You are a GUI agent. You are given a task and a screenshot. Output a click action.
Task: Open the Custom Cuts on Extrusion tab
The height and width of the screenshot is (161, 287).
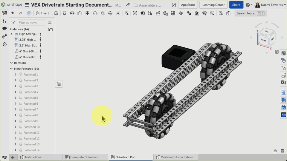[178, 157]
